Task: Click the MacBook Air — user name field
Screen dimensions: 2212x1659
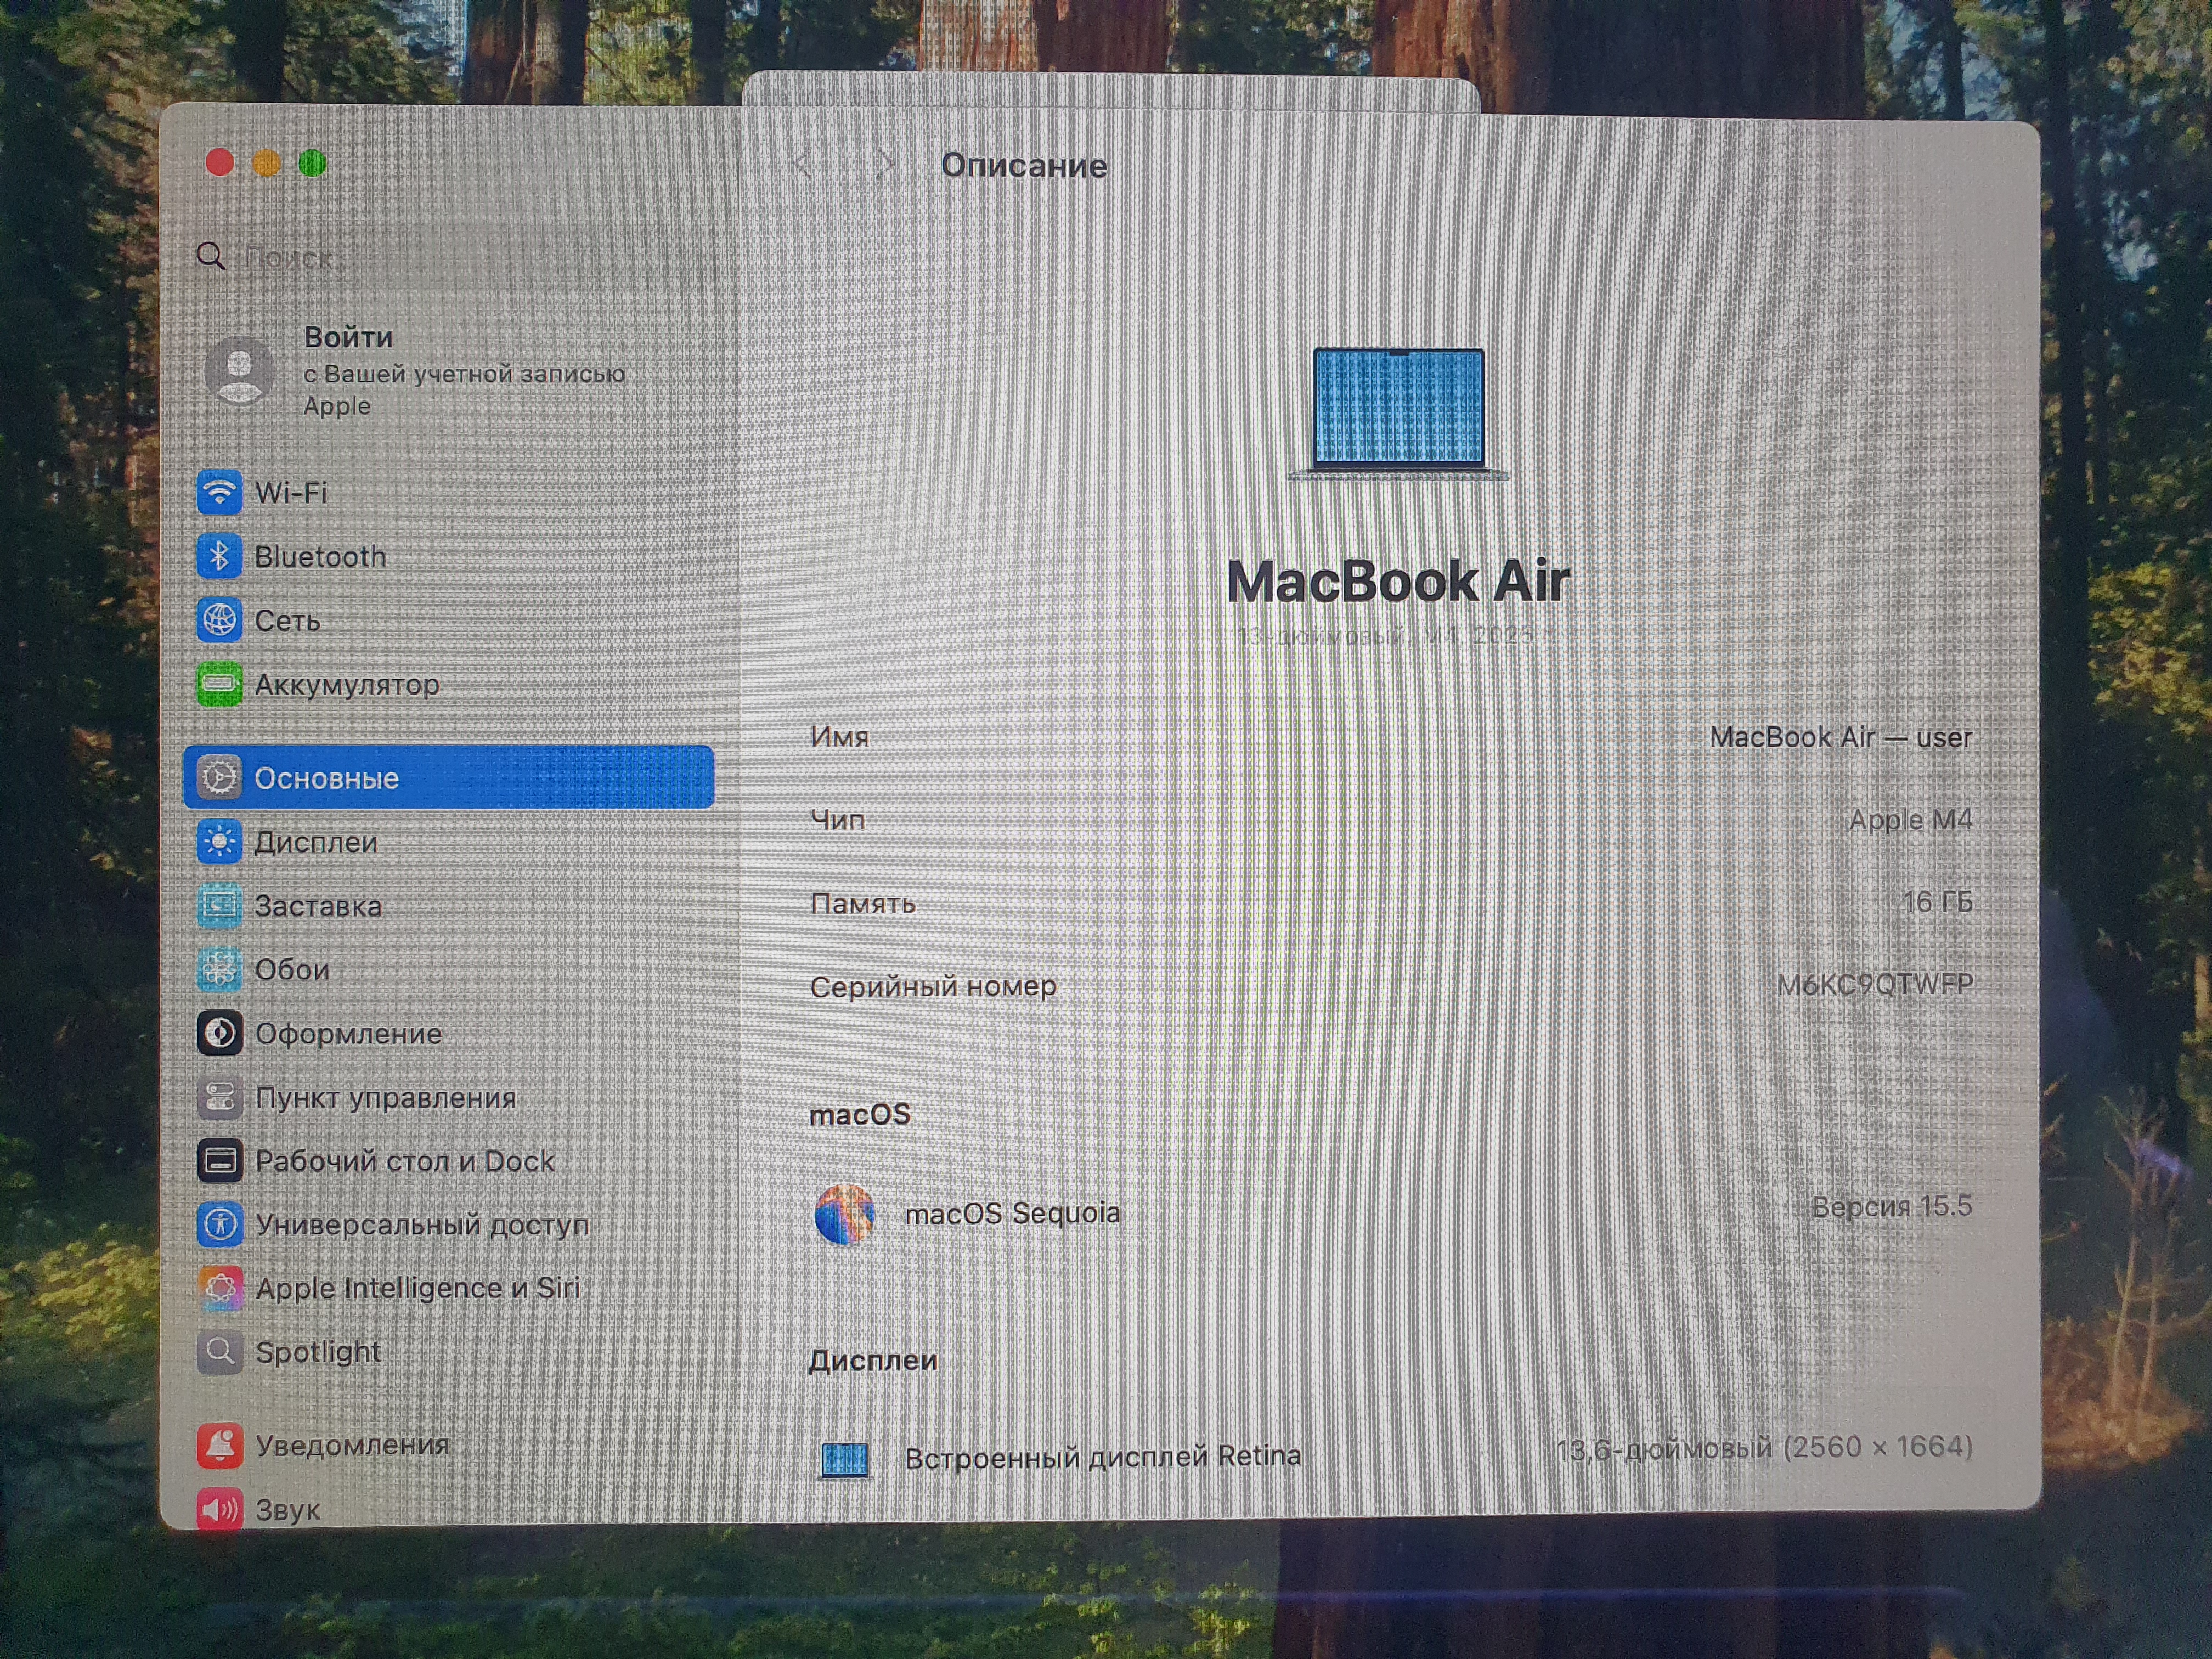Action: (x=1839, y=737)
